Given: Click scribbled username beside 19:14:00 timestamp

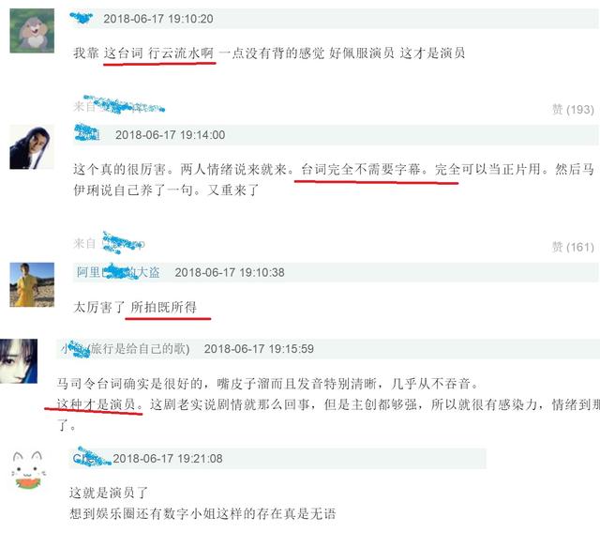Looking at the screenshot, I should pos(87,133).
